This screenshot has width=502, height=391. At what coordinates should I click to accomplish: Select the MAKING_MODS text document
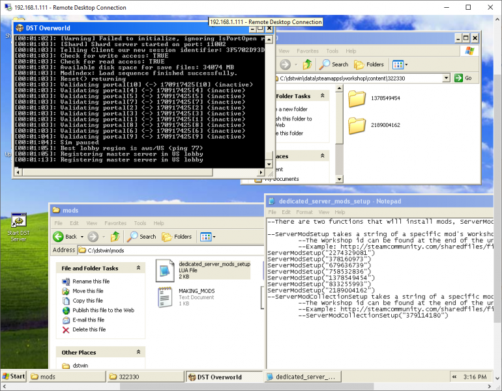click(x=164, y=295)
